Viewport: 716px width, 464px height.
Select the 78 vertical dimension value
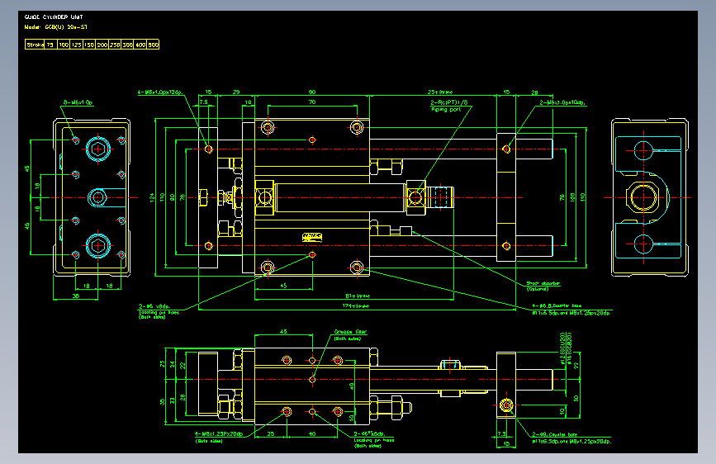pos(183,197)
